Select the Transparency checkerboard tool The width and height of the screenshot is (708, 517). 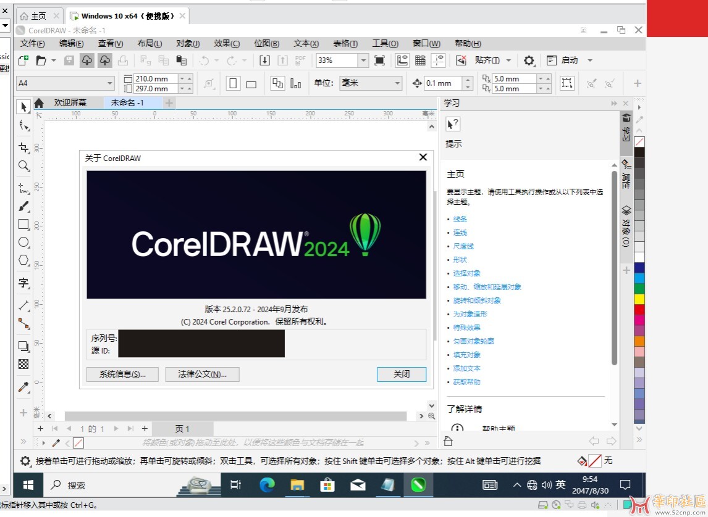click(23, 364)
